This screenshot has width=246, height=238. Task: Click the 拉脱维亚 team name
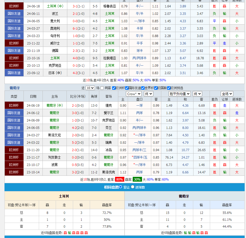(110, 58)
